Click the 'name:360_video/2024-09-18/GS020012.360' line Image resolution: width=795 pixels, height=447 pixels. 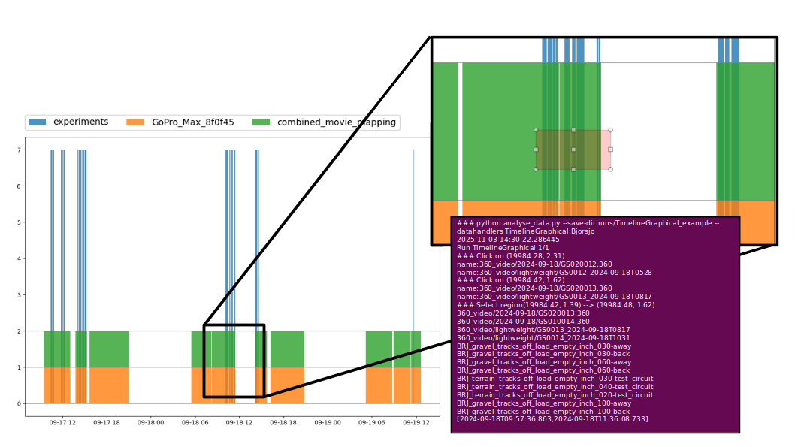pos(534,264)
